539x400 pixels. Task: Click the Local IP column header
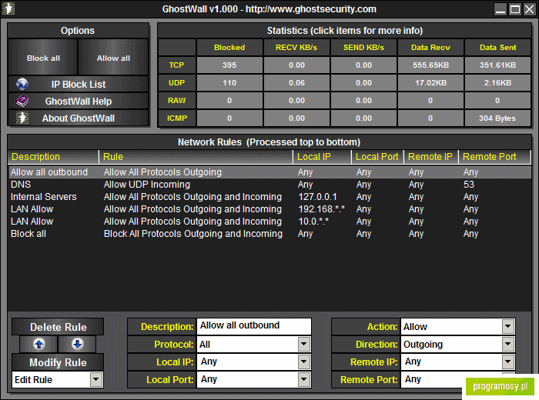click(323, 157)
